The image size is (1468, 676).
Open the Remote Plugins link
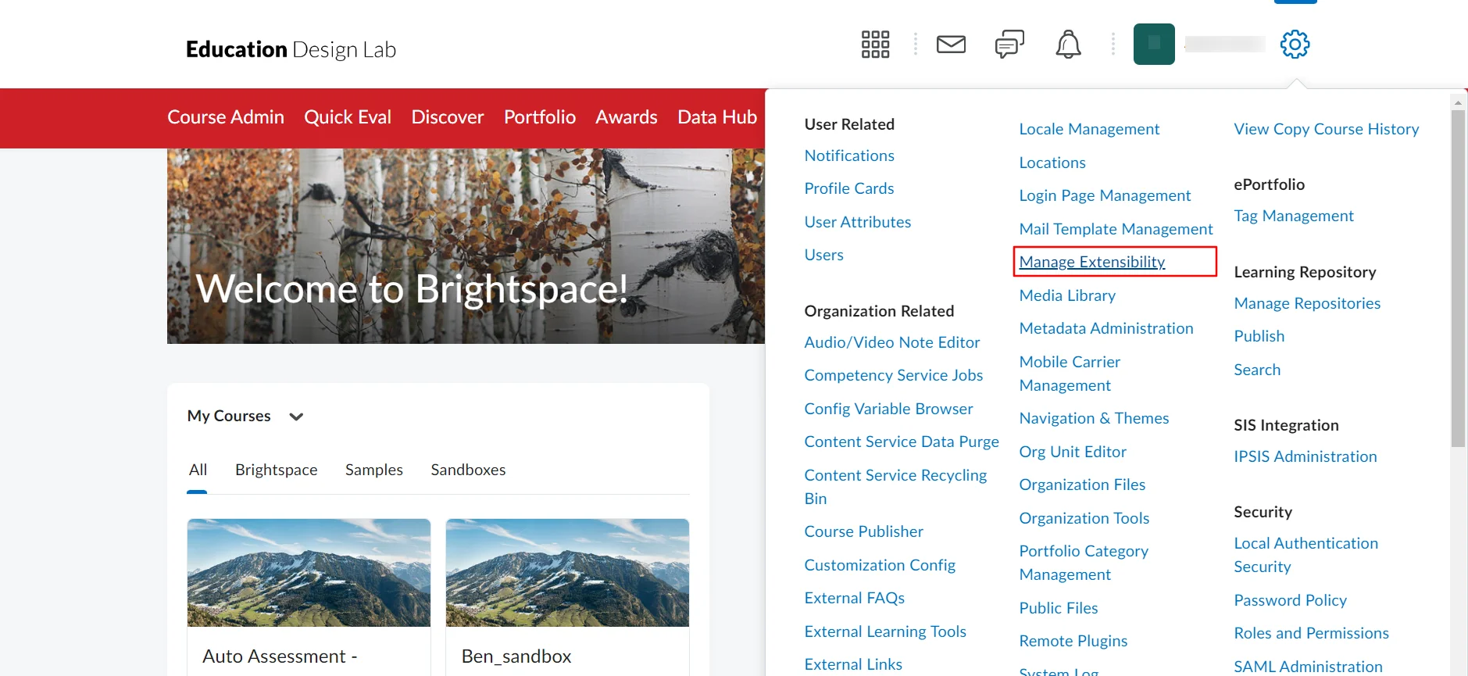coord(1073,641)
